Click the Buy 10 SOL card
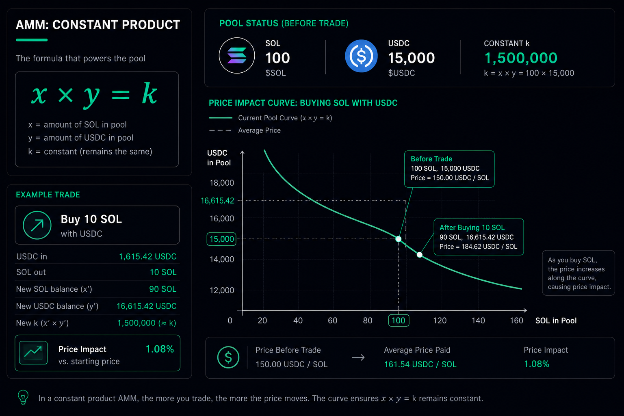Viewport: 624px width, 416px height. point(97,225)
